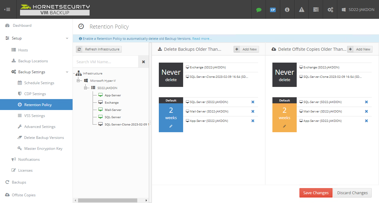Click the Never delete tile for backups

click(171, 75)
